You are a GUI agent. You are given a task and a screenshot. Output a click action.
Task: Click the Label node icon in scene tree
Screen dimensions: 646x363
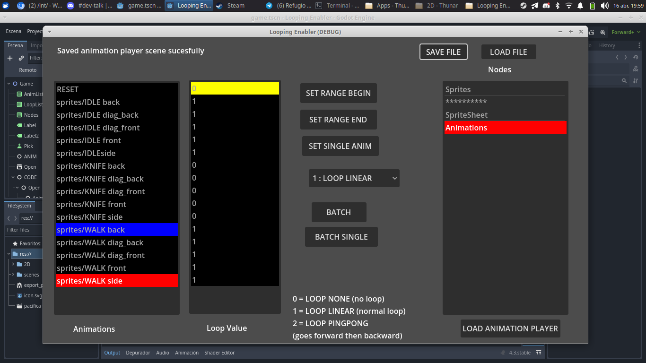19,125
